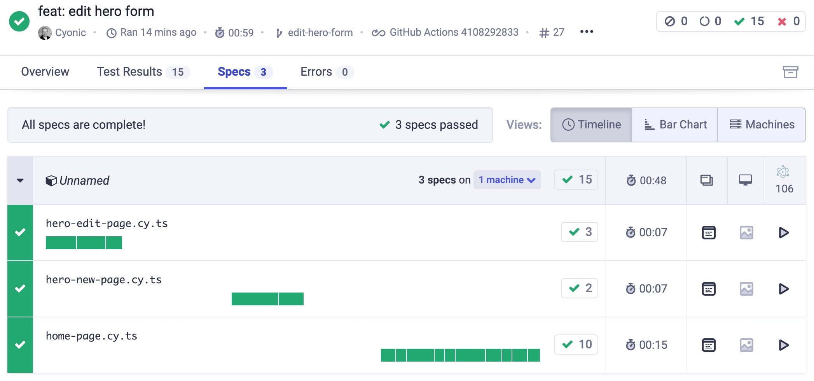814x381 pixels.
Task: Play video for home-page.cy.ts
Action: point(784,345)
